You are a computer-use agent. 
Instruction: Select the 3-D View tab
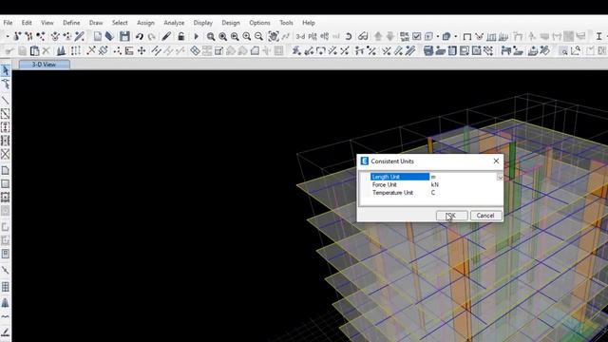(45, 65)
